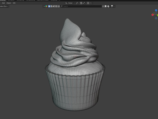Open the layout options icon next to the bookmark
158x119 pixels.
(108, 6)
